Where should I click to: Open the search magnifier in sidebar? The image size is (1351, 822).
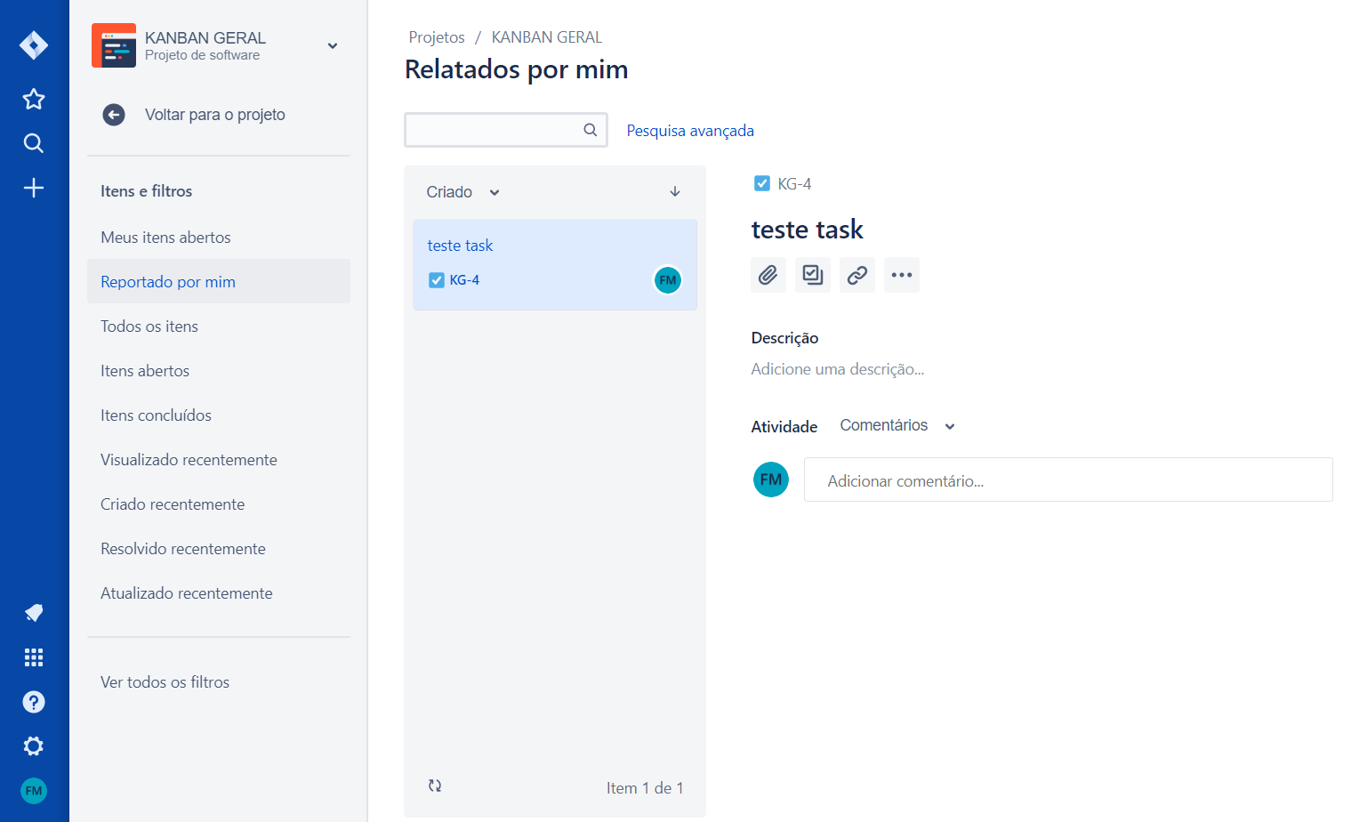[34, 143]
